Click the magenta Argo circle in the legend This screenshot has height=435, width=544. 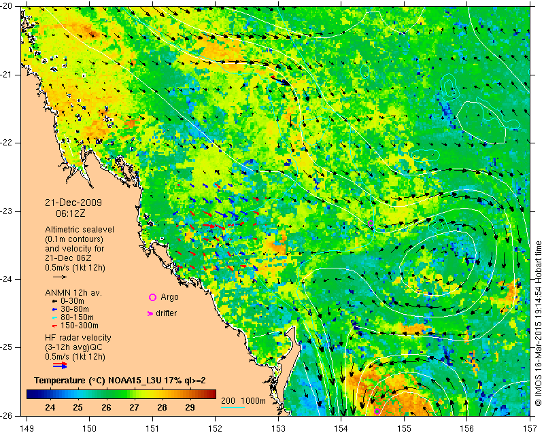click(152, 297)
